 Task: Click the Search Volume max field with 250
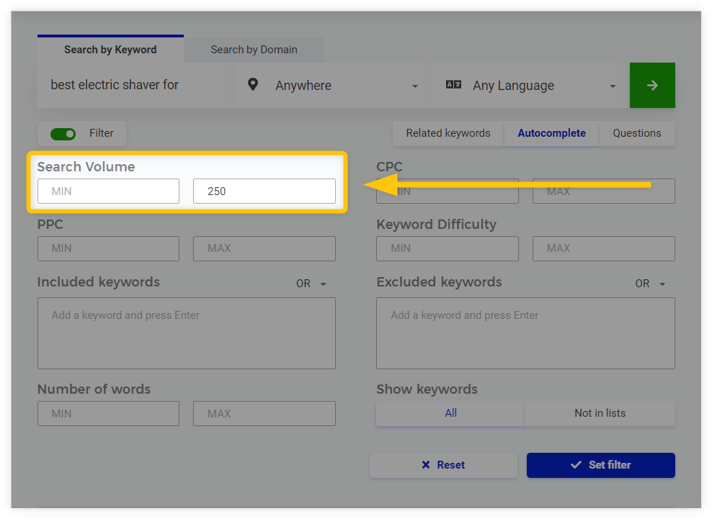pos(264,191)
